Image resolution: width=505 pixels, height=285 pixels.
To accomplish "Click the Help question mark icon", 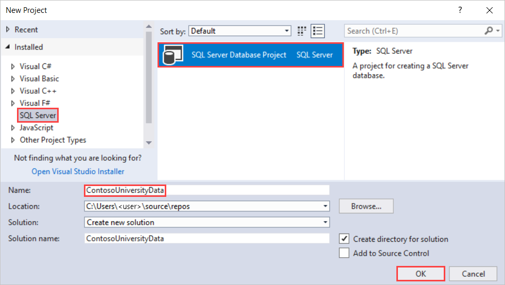I will [x=460, y=10].
